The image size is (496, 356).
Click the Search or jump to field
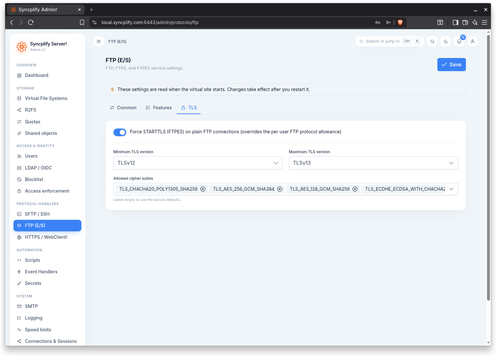pos(390,41)
